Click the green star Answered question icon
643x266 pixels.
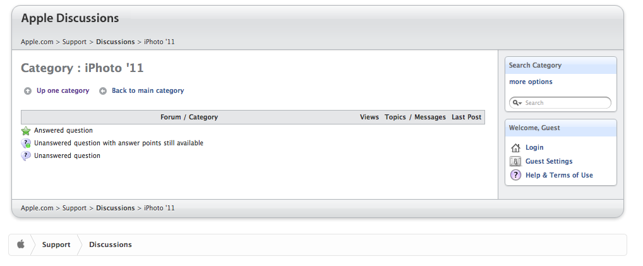click(26, 131)
